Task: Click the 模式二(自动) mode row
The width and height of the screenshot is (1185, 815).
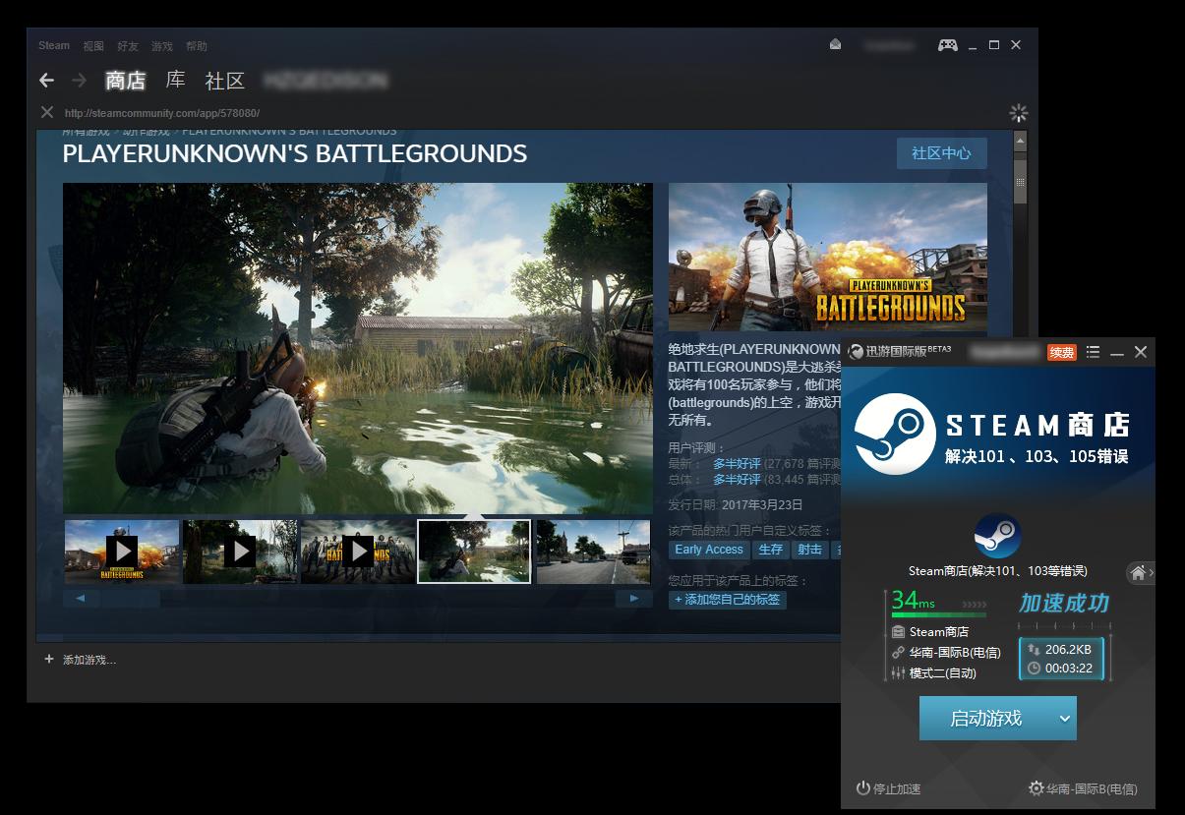Action: click(x=934, y=673)
